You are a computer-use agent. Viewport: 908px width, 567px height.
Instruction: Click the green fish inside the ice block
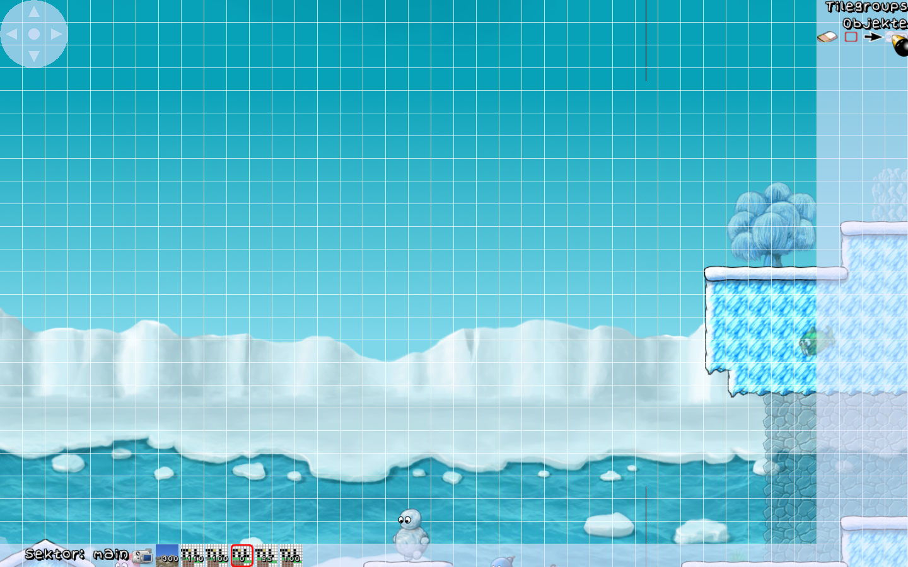[815, 342]
